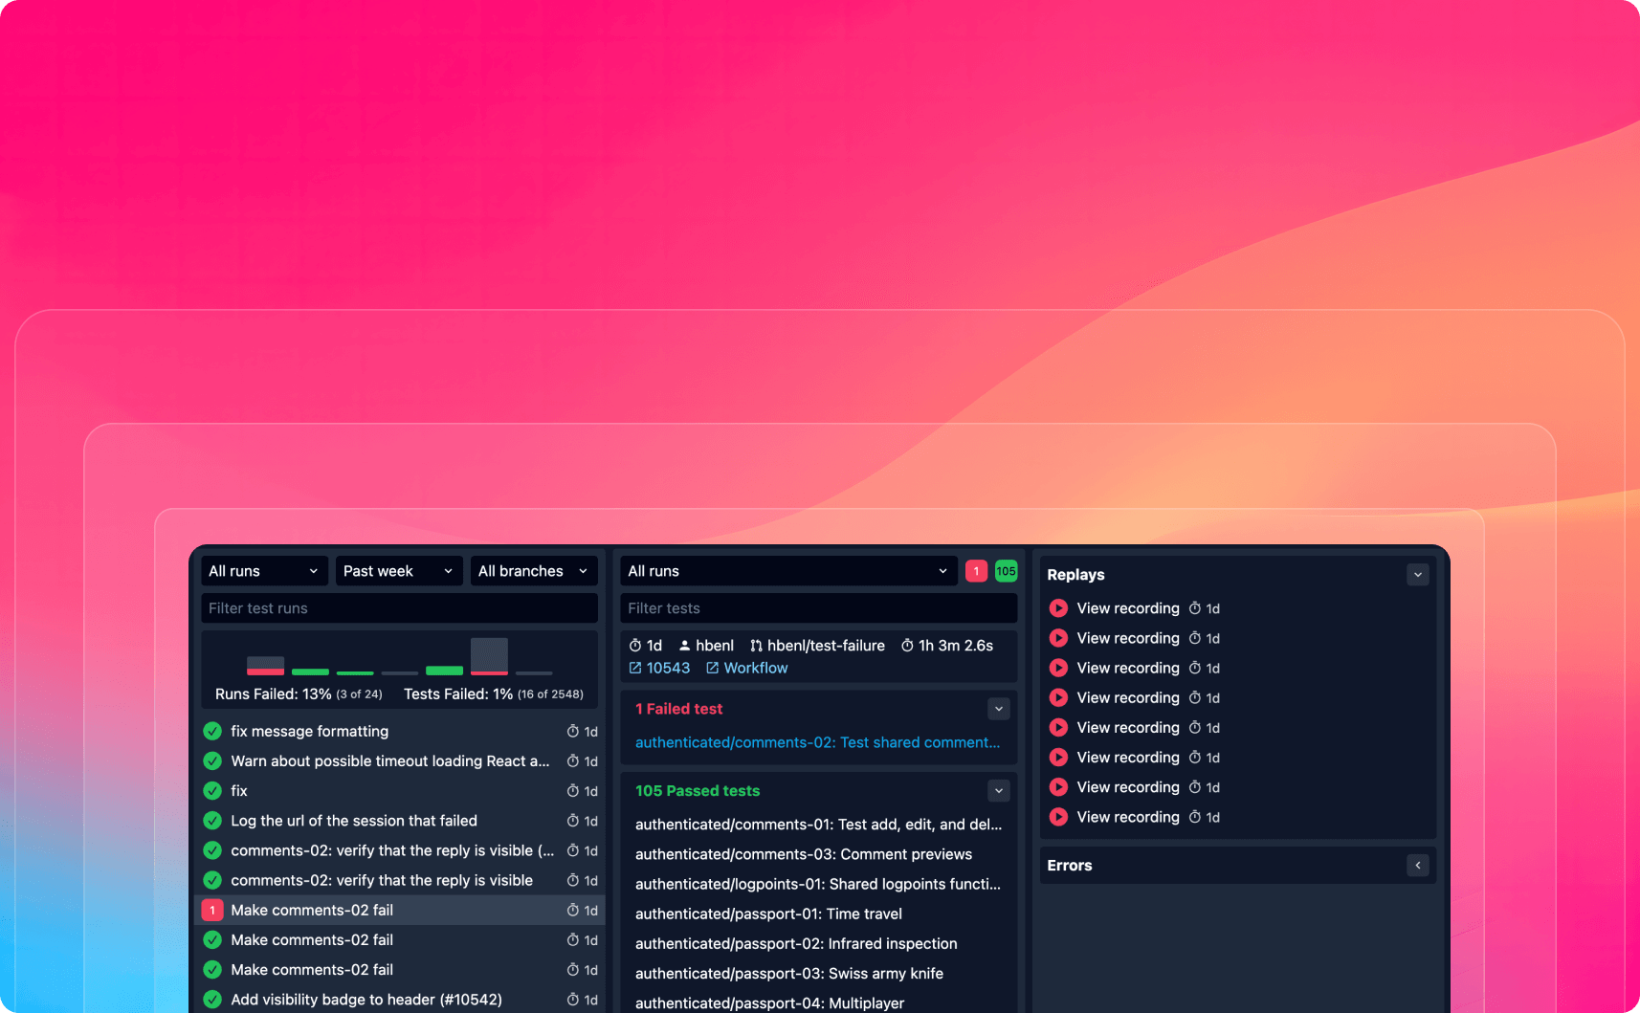Open the All branches dropdown
The image size is (1640, 1013).
[x=533, y=571]
